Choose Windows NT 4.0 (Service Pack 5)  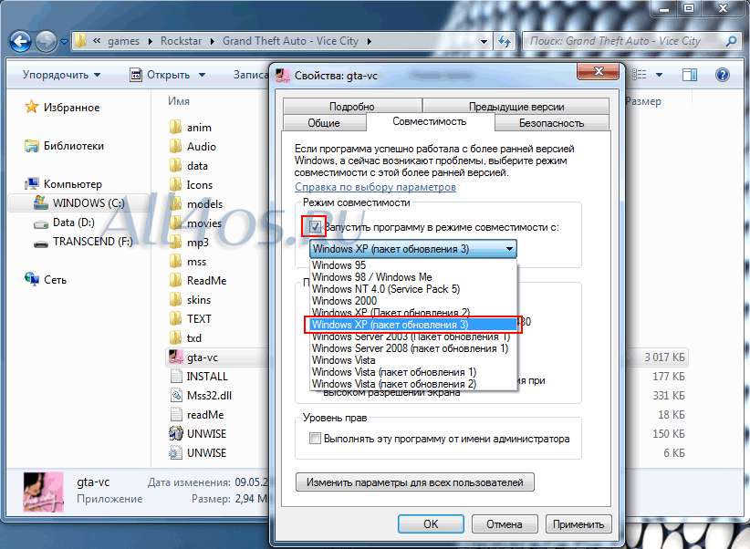tap(413, 289)
